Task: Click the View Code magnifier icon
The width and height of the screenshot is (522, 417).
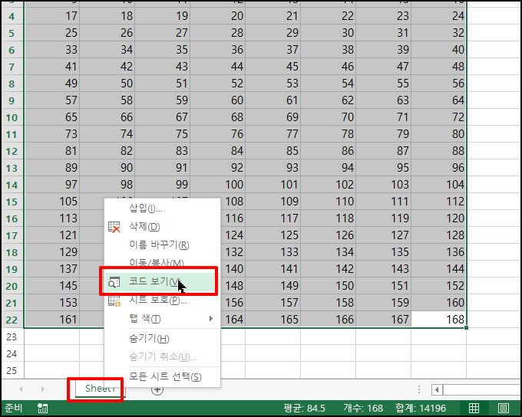Action: point(114,282)
